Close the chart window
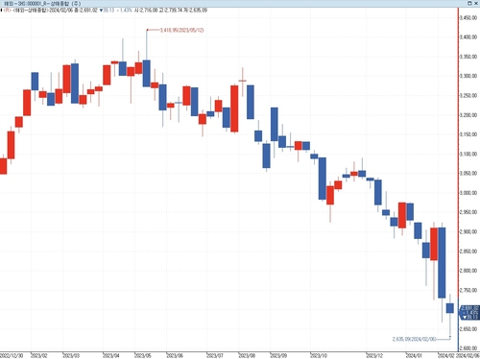Viewport: 480px width, 359px height. point(475,3)
